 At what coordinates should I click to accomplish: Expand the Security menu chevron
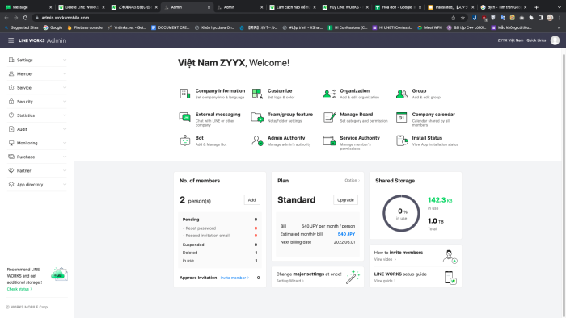tap(65, 101)
